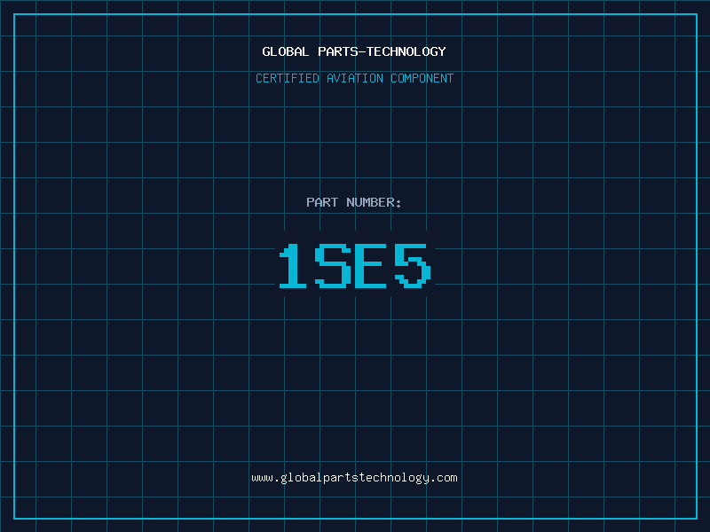Click the GLOBAL PARTS-TECHNOLOGY company heading
The height and width of the screenshot is (532, 710).
tap(355, 51)
